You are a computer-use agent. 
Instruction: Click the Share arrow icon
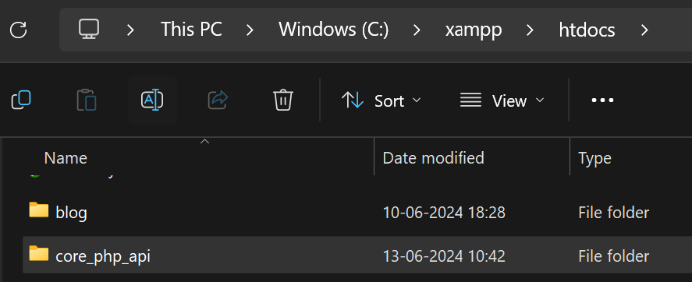click(x=218, y=100)
